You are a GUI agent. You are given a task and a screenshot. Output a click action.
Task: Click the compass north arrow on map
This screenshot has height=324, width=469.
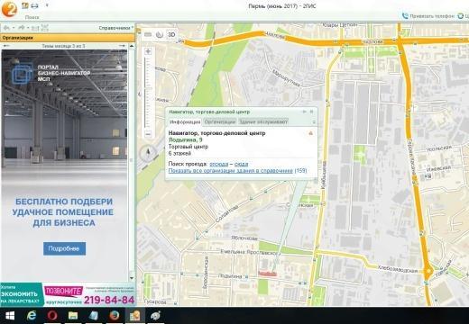[x=148, y=153]
